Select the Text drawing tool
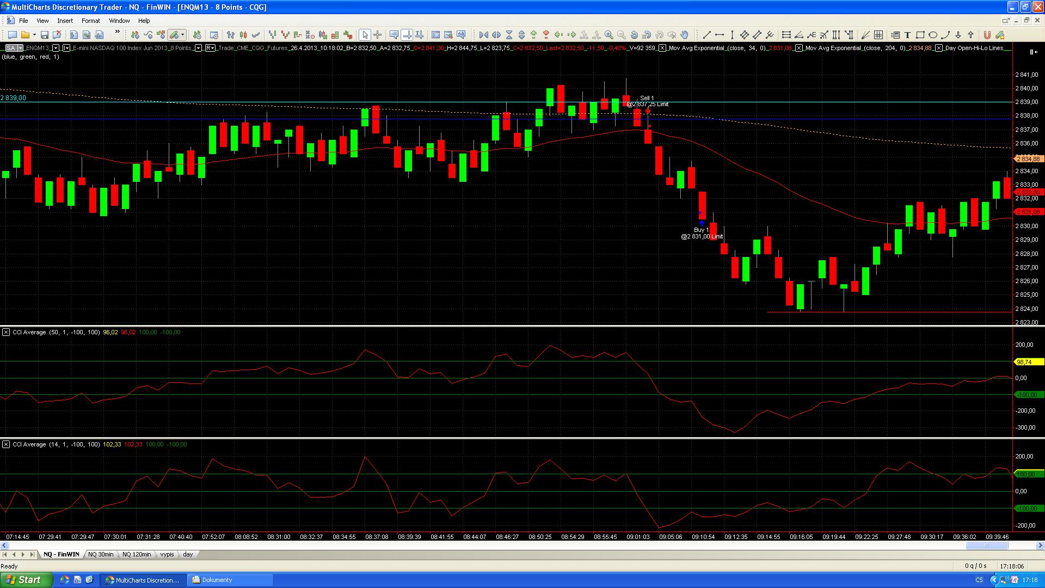This screenshot has width=1045, height=588. point(907,35)
